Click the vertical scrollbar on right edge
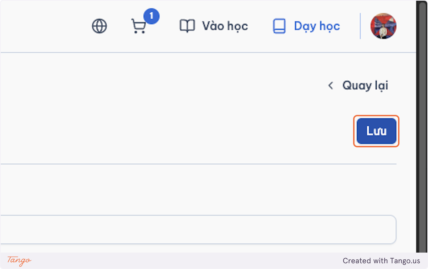The image size is (428, 269). point(422,126)
